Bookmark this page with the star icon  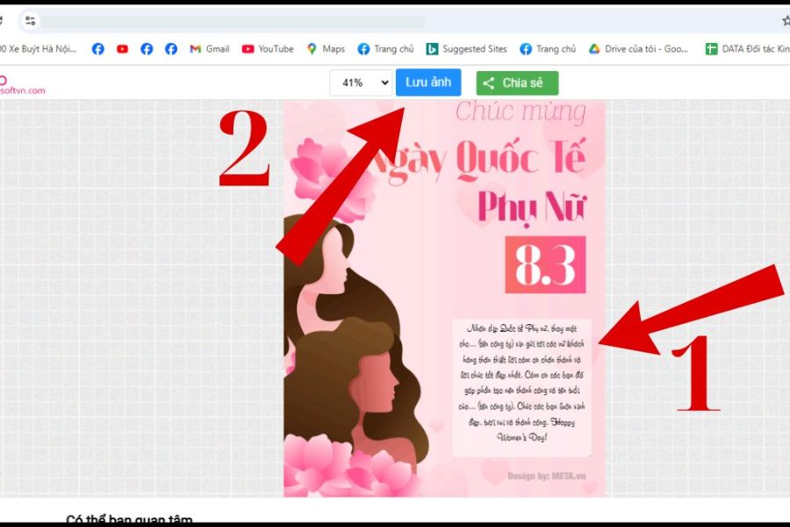785,21
